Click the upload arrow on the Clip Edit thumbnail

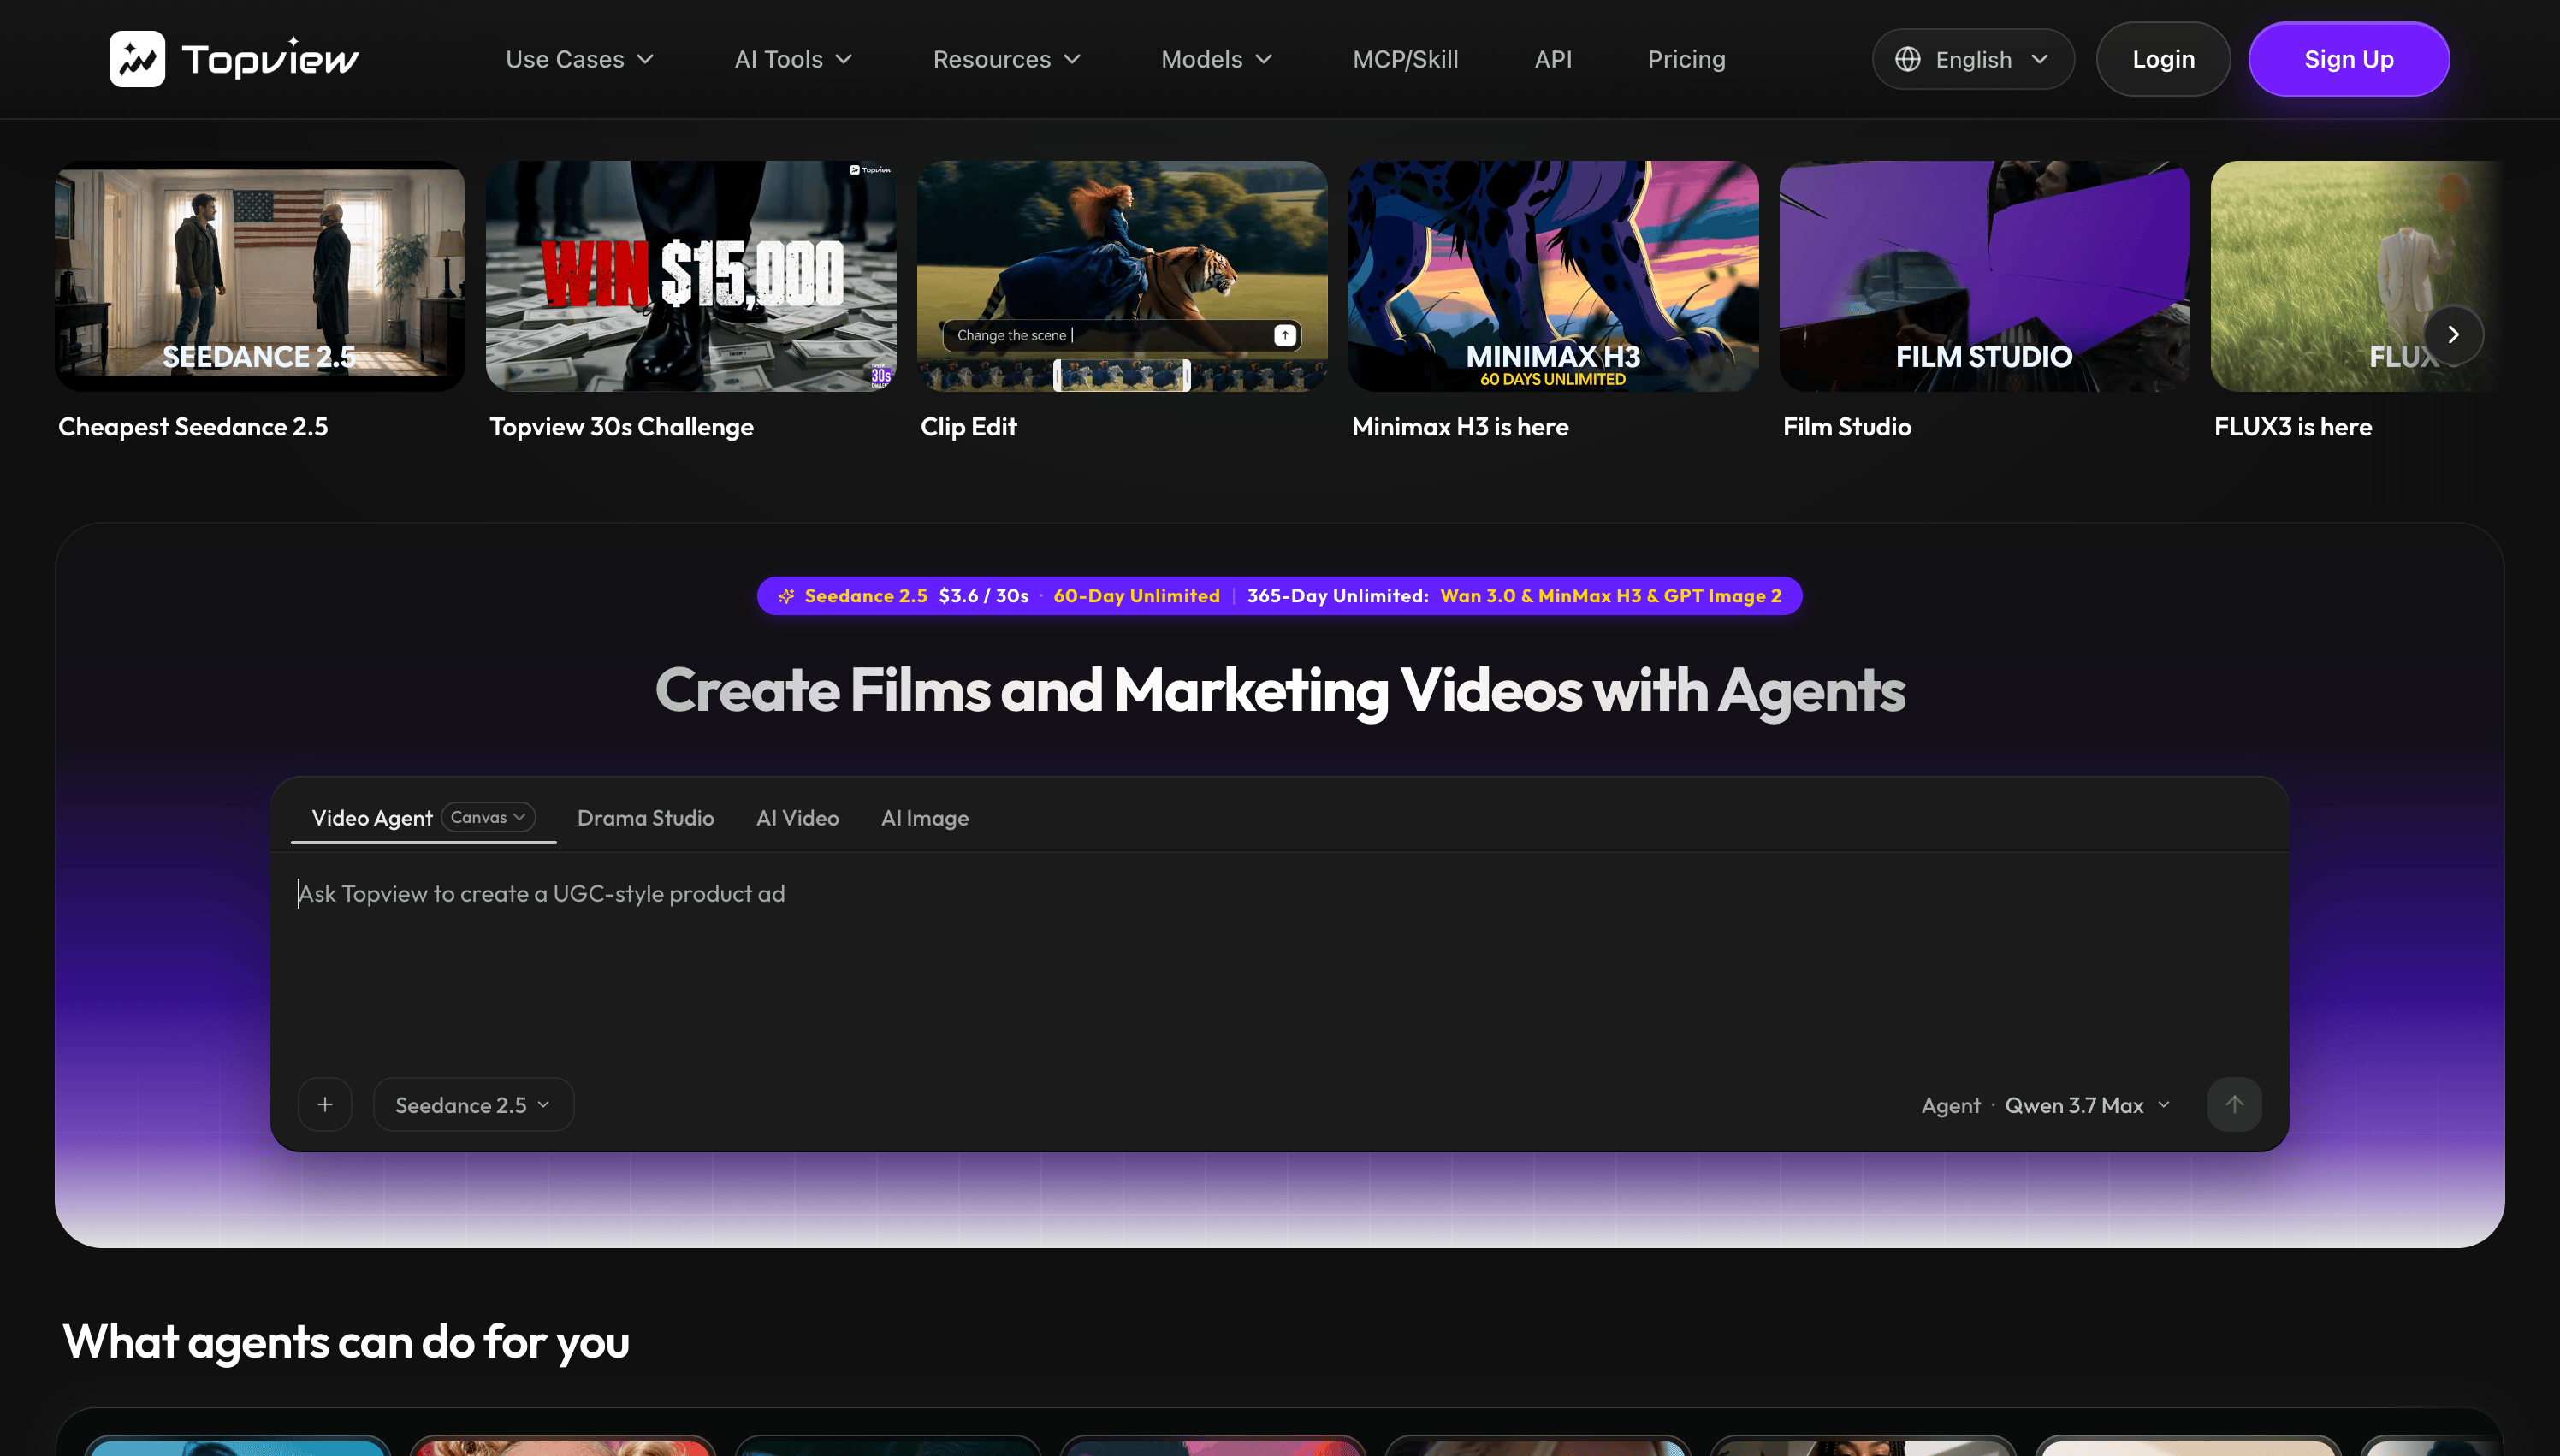1285,335
